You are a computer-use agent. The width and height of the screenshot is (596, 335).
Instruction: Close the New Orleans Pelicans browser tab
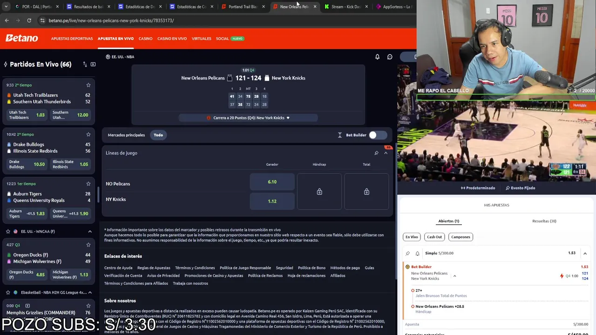tap(315, 7)
